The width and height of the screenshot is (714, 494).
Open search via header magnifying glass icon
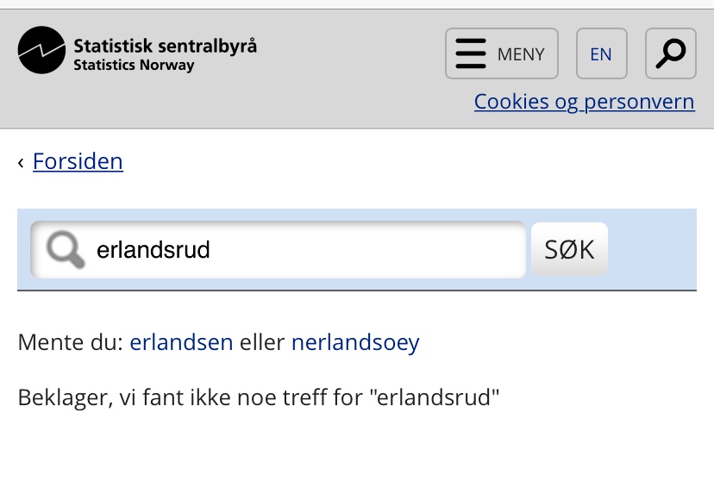click(x=670, y=54)
